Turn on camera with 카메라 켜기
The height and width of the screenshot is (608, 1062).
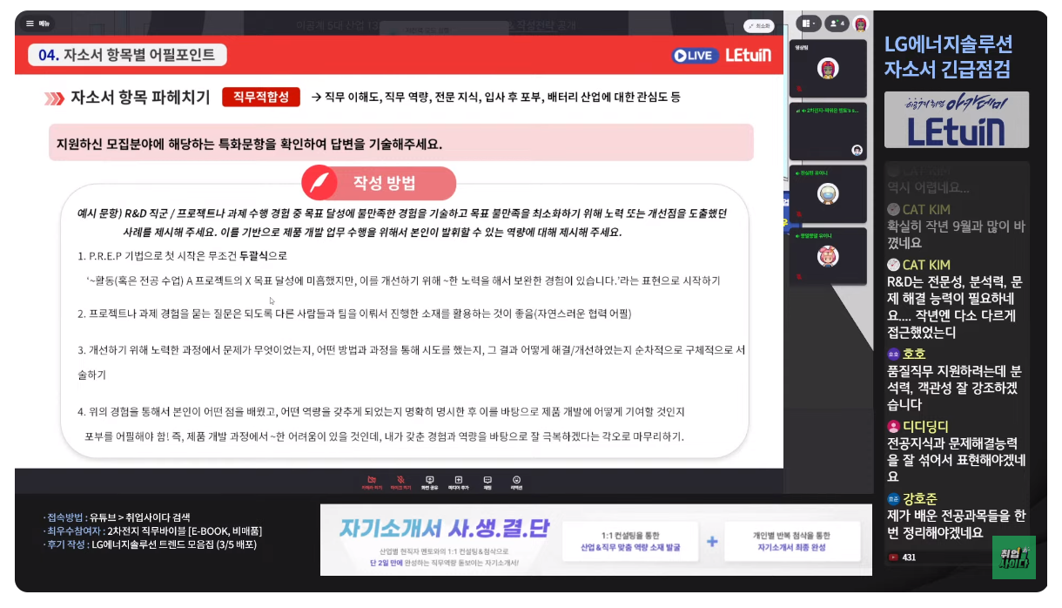[x=372, y=482]
